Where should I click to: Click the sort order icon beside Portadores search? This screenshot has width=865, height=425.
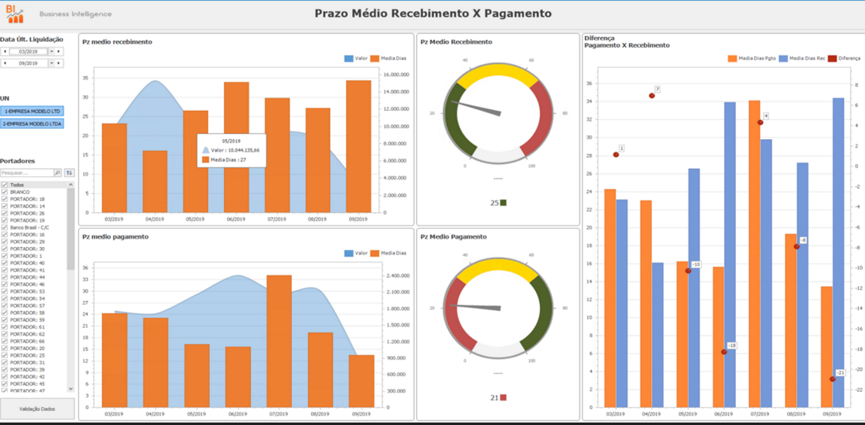(70, 173)
